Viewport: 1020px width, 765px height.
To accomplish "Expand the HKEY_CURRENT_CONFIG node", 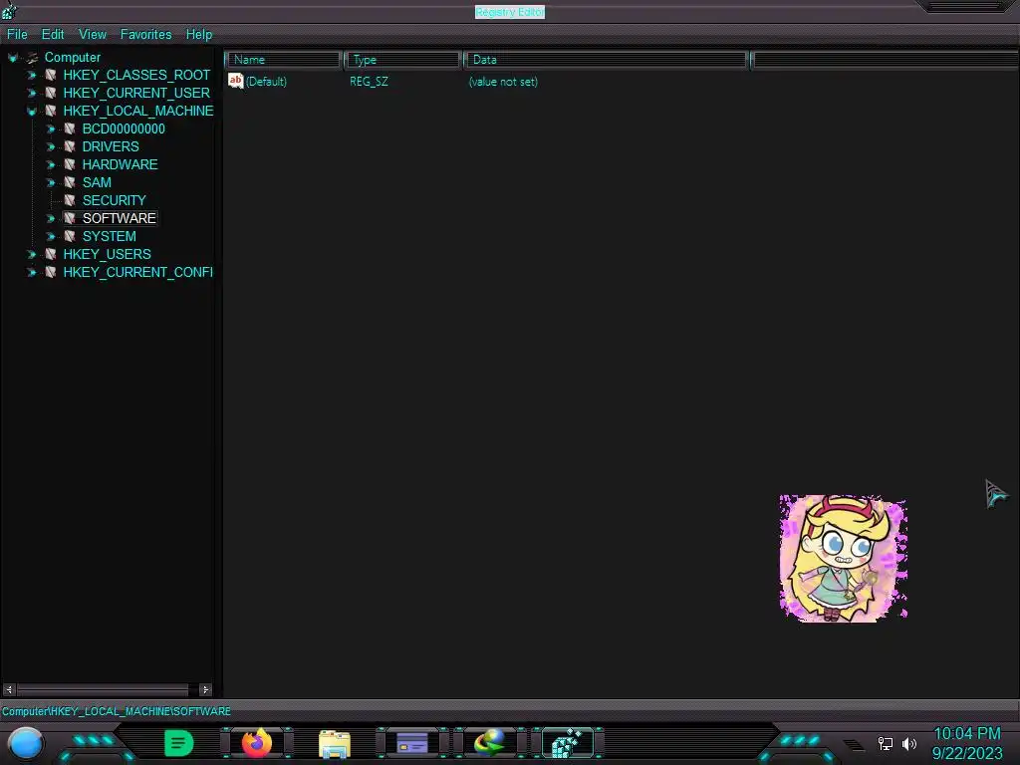I will click(x=31, y=272).
